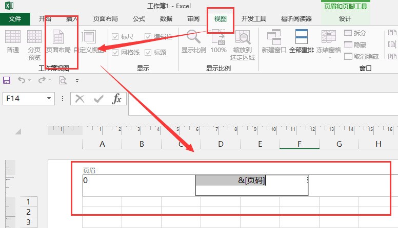Select column A header
The image size is (398, 228).
point(102,144)
